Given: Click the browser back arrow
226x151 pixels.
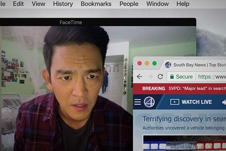Looking at the screenshot, I should (139, 77).
